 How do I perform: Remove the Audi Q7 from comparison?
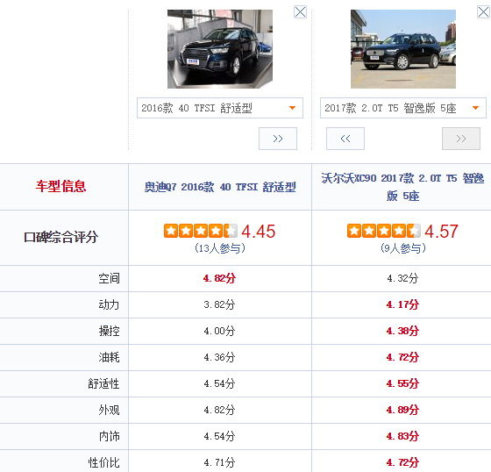click(300, 12)
